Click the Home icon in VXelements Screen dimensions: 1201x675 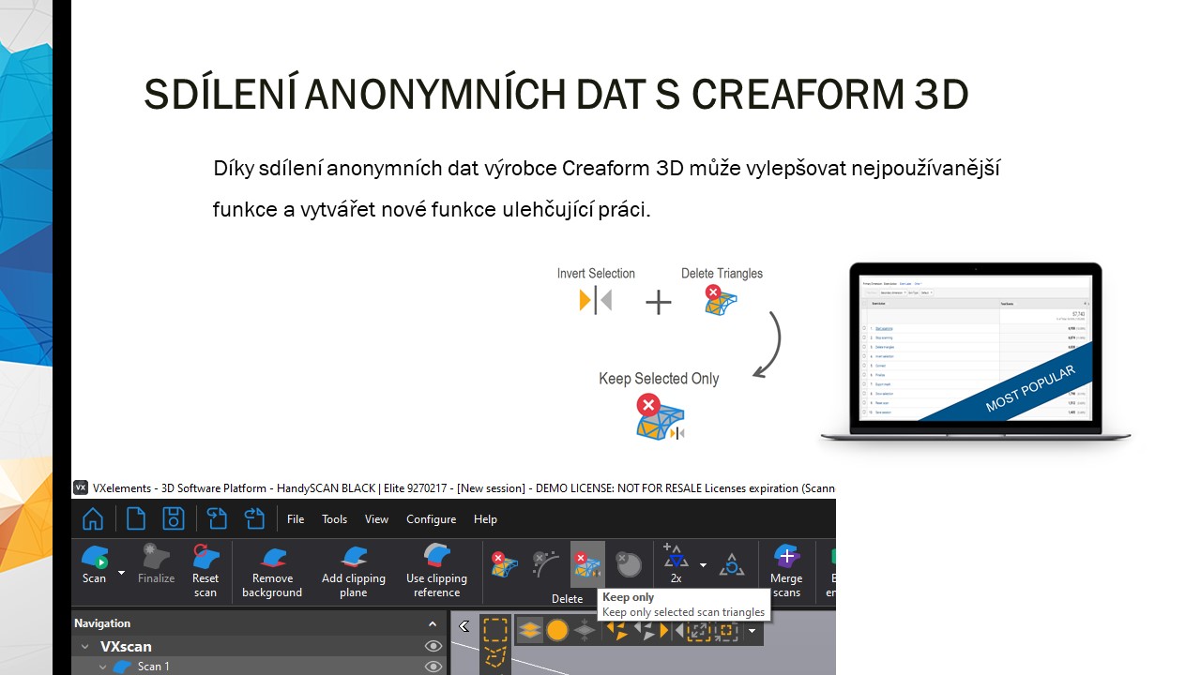[92, 518]
